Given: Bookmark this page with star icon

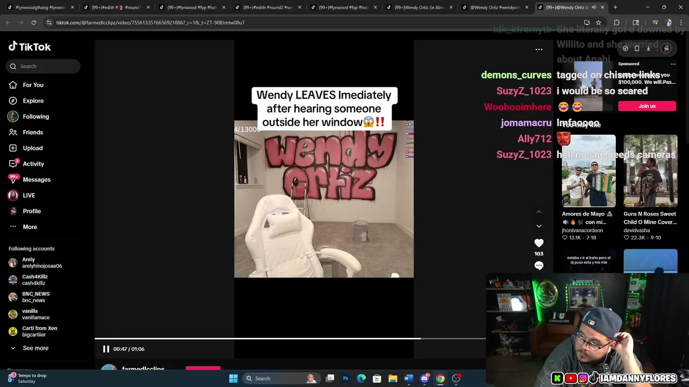Looking at the screenshot, I should coord(599,23).
